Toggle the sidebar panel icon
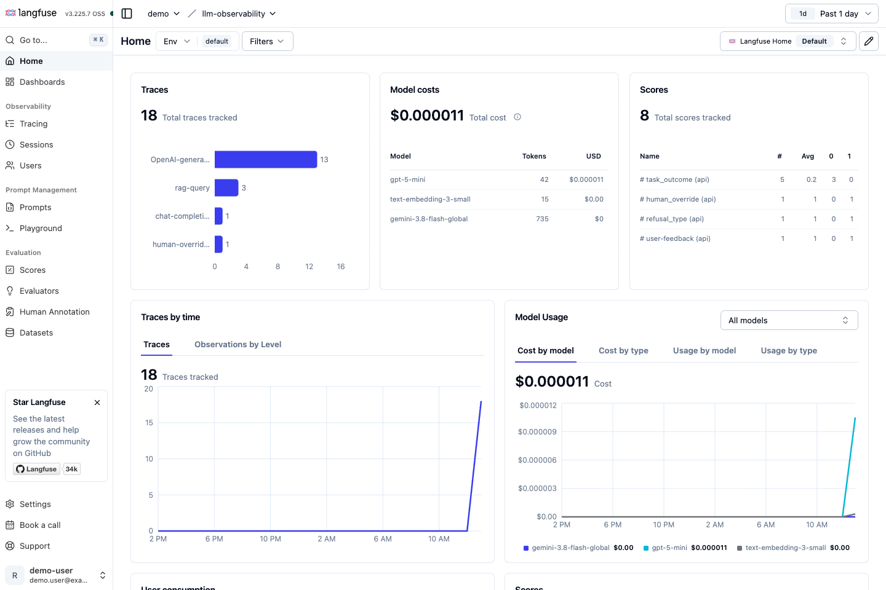 [x=127, y=14]
